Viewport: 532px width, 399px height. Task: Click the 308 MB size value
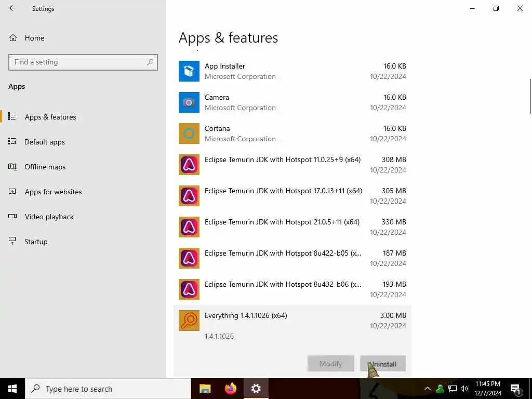394,159
